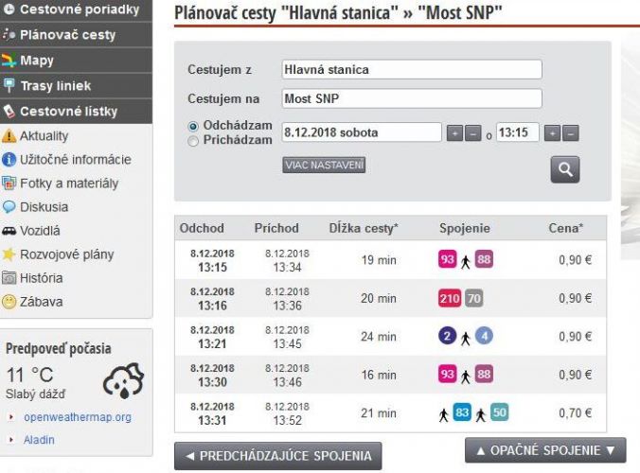Click the rain cloud weather icon
The image size is (640, 473).
124,380
